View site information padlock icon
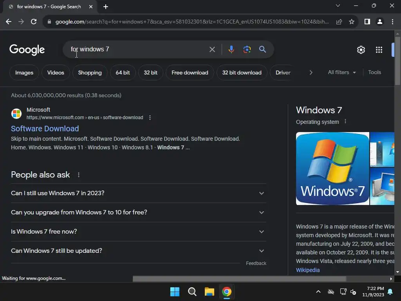 point(49,22)
